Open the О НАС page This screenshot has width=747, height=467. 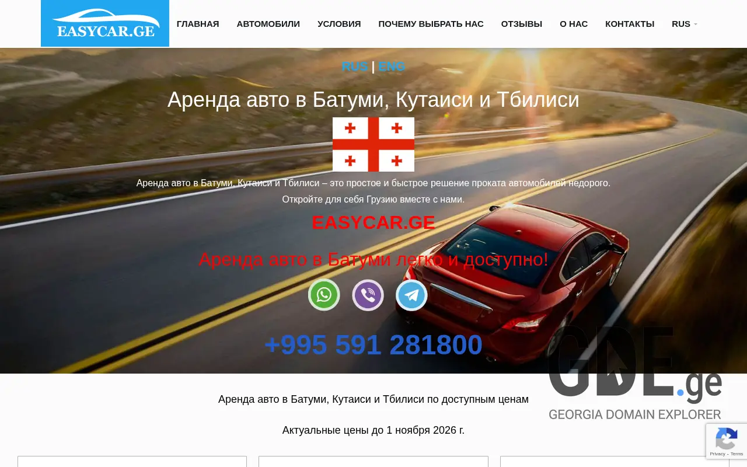pyautogui.click(x=574, y=23)
